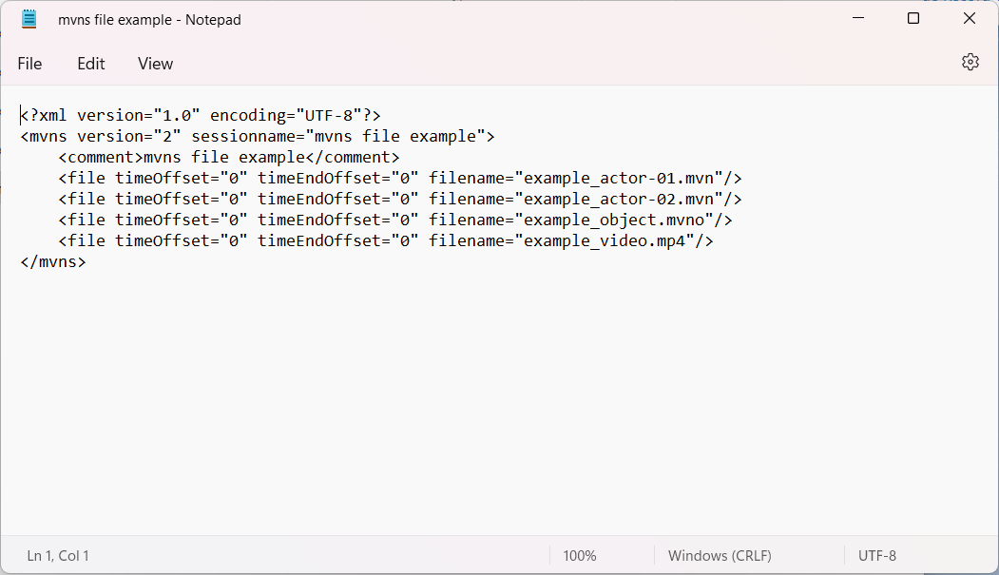
Task: Click the Windows (CRLF) line ending indicator
Action: click(x=719, y=555)
